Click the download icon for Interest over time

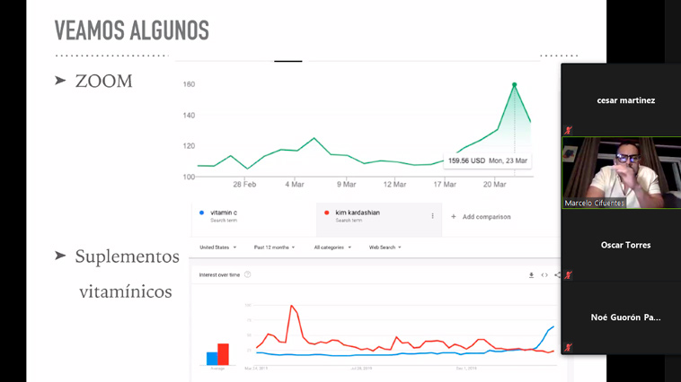(x=531, y=275)
